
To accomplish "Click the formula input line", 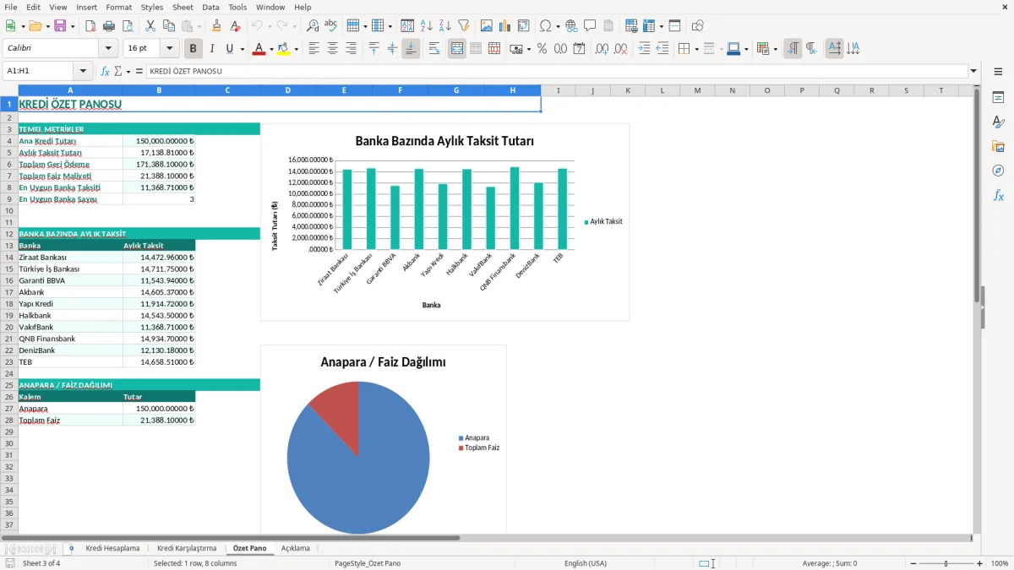I will tap(556, 71).
